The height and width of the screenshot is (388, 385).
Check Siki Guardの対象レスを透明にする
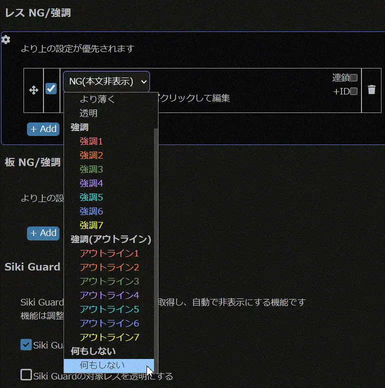tap(26, 375)
